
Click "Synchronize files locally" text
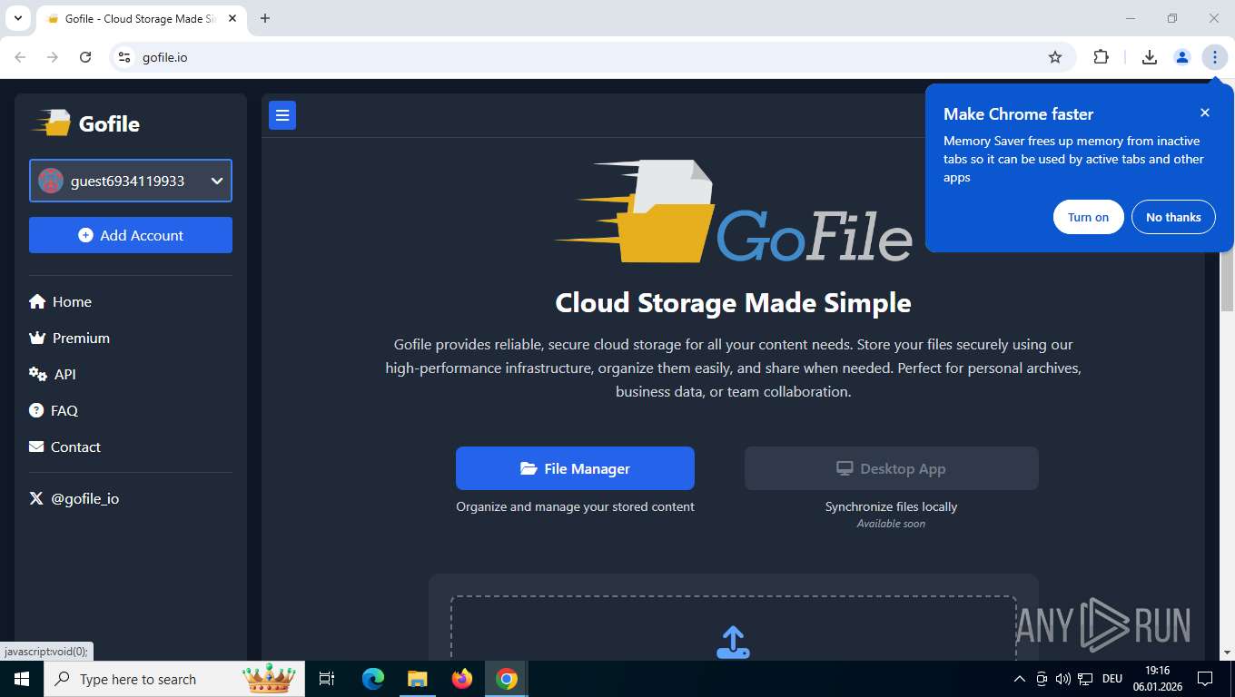click(x=891, y=506)
